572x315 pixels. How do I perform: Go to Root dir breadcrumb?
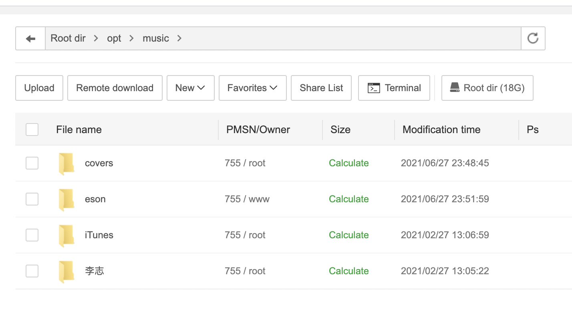pyautogui.click(x=68, y=38)
